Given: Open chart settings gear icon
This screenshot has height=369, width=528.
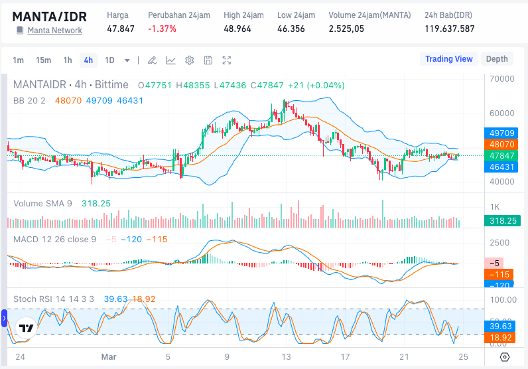Looking at the screenshot, I should [x=190, y=60].
